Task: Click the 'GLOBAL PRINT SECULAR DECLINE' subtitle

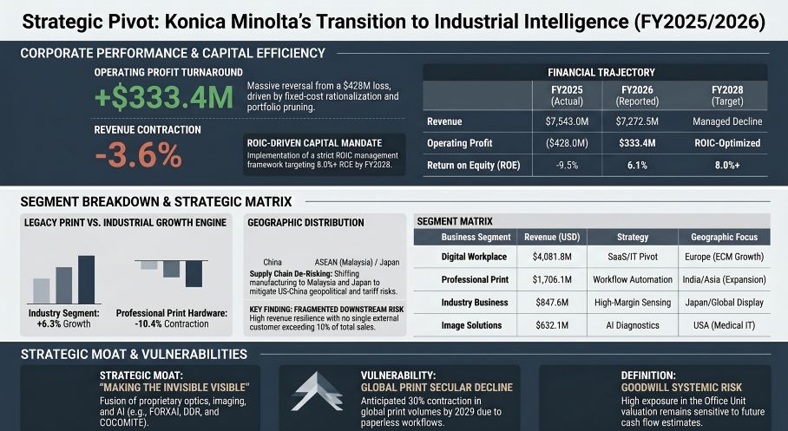Action: pyautogui.click(x=437, y=388)
